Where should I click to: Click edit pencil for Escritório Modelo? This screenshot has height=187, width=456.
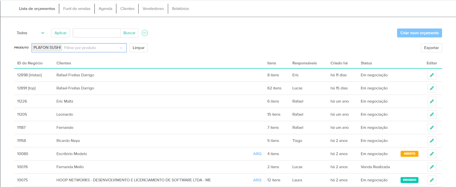[x=431, y=154]
